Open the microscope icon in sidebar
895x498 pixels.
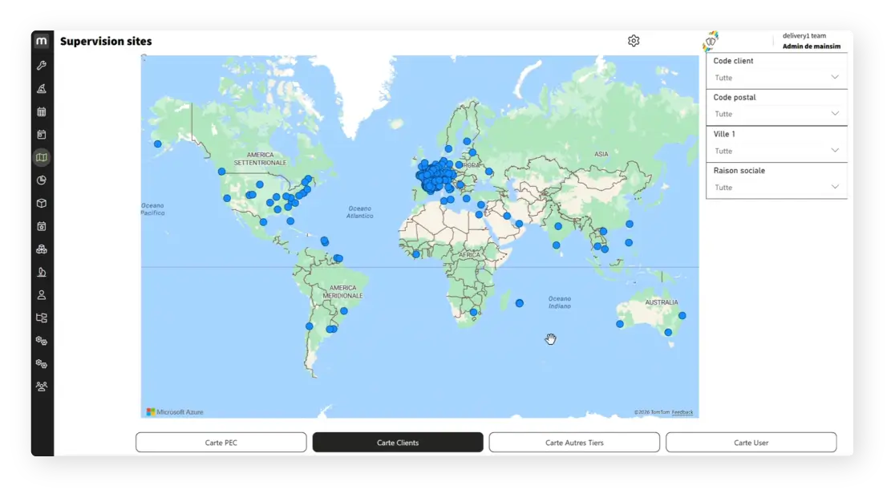[42, 272]
